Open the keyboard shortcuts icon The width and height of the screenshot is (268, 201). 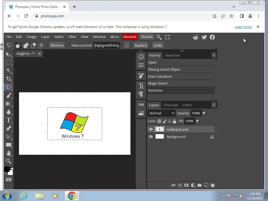tap(9, 180)
